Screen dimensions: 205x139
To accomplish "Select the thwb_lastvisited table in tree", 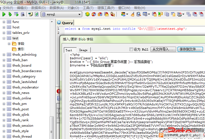I will click(x=25, y=82).
